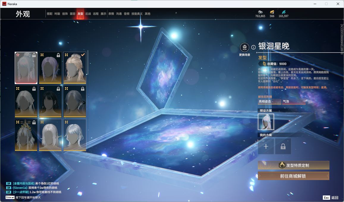The image size is (344, 202).
Task: Add a new scheme with the plus slot
Action: tap(266, 146)
